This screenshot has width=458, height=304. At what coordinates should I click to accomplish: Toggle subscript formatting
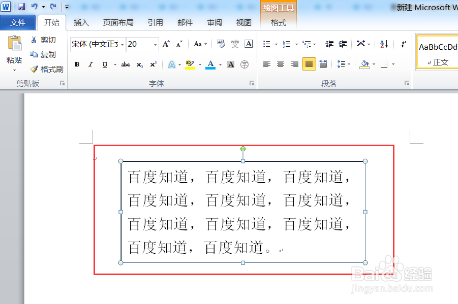pos(140,64)
